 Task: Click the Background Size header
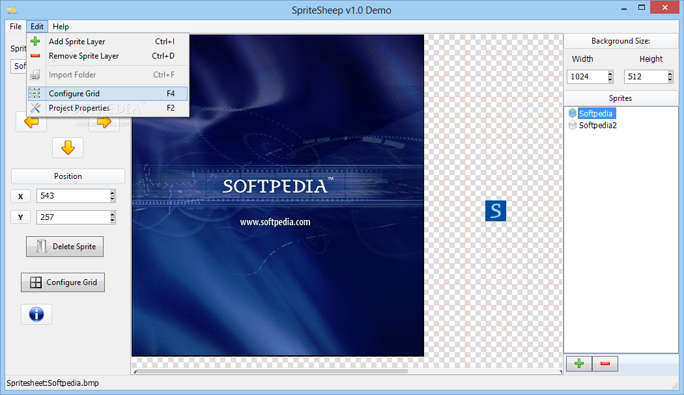click(x=621, y=41)
